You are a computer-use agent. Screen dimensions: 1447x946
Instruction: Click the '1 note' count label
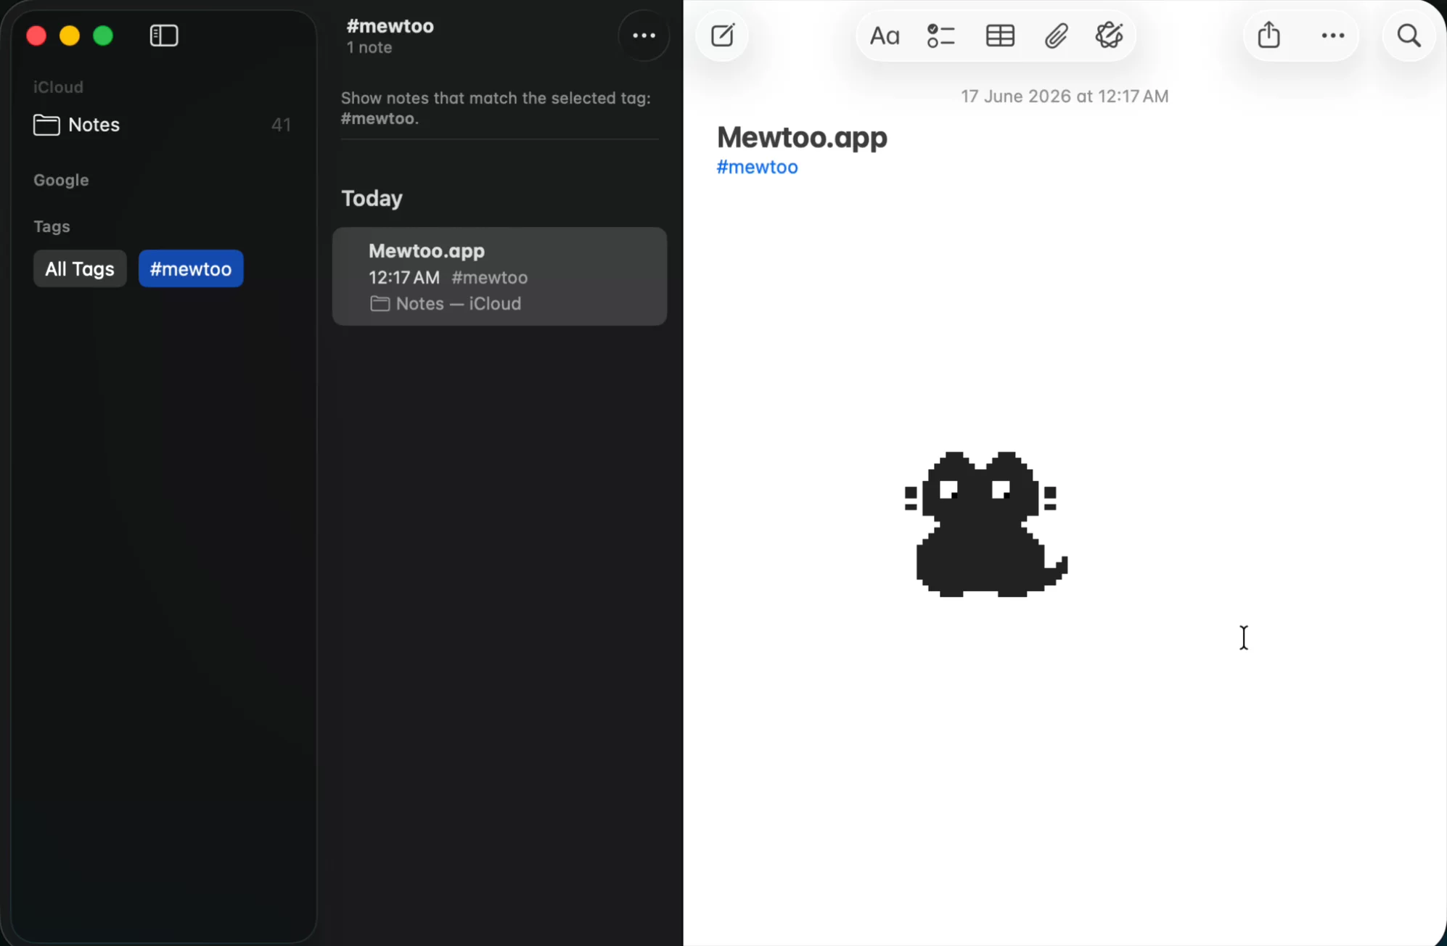(369, 48)
